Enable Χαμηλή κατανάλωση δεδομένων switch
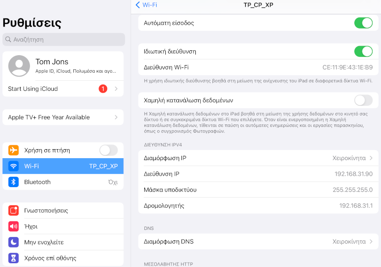The width and height of the screenshot is (381, 267). pyautogui.click(x=363, y=100)
